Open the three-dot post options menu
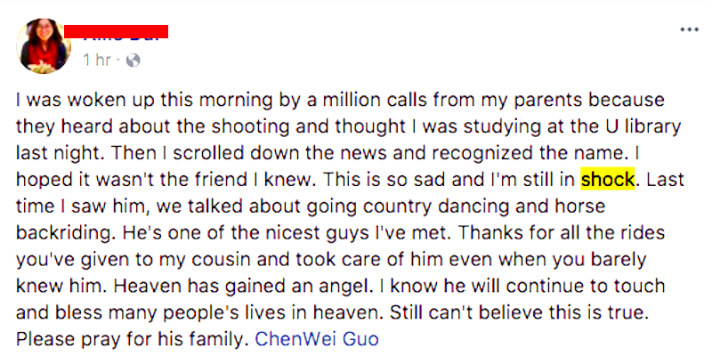The width and height of the screenshot is (712, 364). pyautogui.click(x=689, y=28)
